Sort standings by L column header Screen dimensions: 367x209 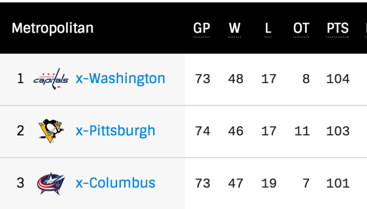tap(268, 28)
